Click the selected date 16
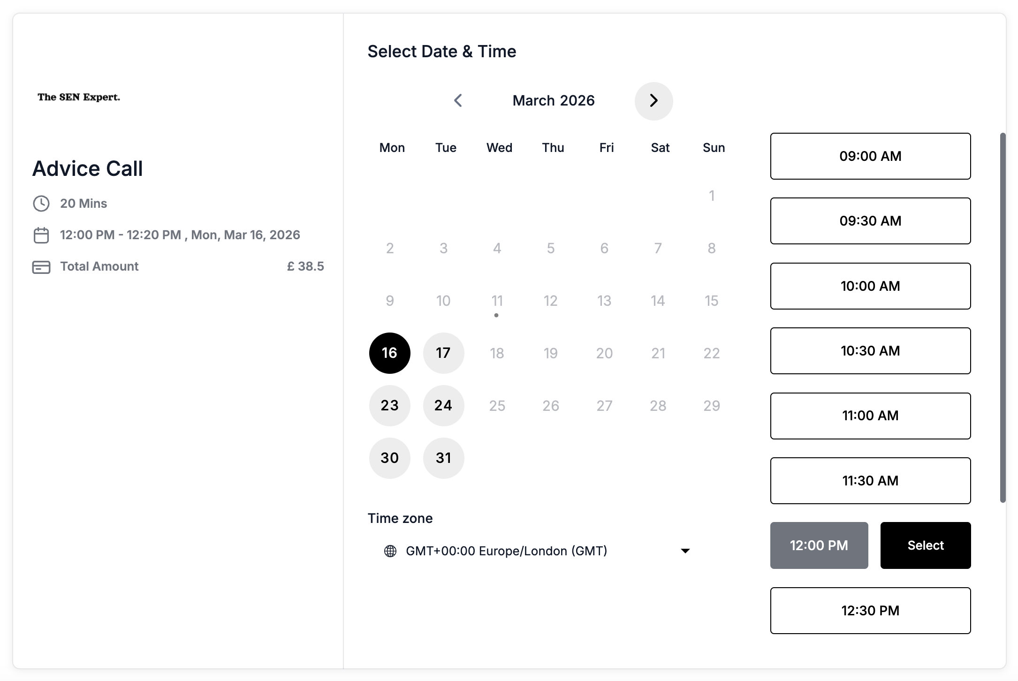Viewport: 1018px width, 681px height. [x=389, y=353]
